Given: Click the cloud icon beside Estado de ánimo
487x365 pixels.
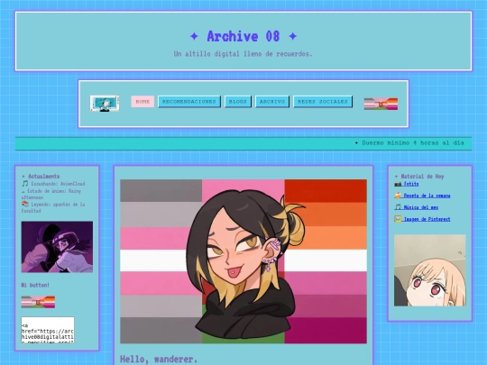Looking at the screenshot, I should click(x=23, y=191).
